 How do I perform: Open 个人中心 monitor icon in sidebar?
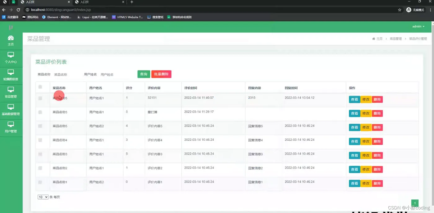pyautogui.click(x=11, y=55)
